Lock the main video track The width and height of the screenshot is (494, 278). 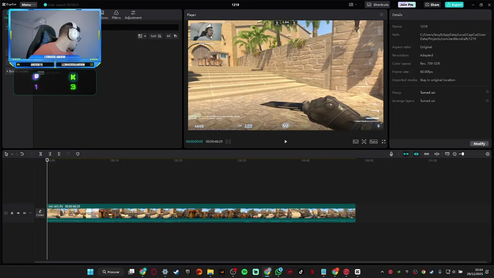[x=12, y=213]
